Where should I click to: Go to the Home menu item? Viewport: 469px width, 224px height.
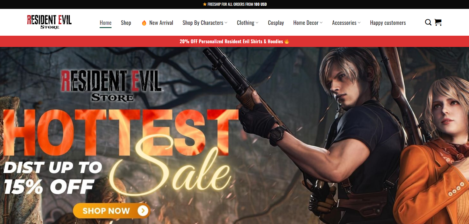point(106,23)
